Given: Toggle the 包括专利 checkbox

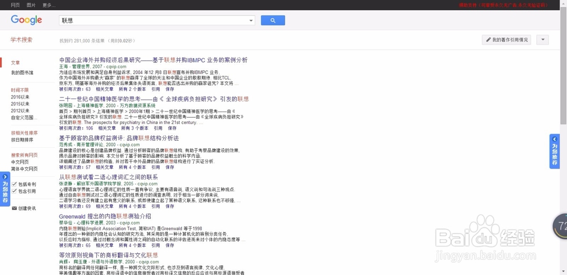Looking at the screenshot, I should coord(15,184).
